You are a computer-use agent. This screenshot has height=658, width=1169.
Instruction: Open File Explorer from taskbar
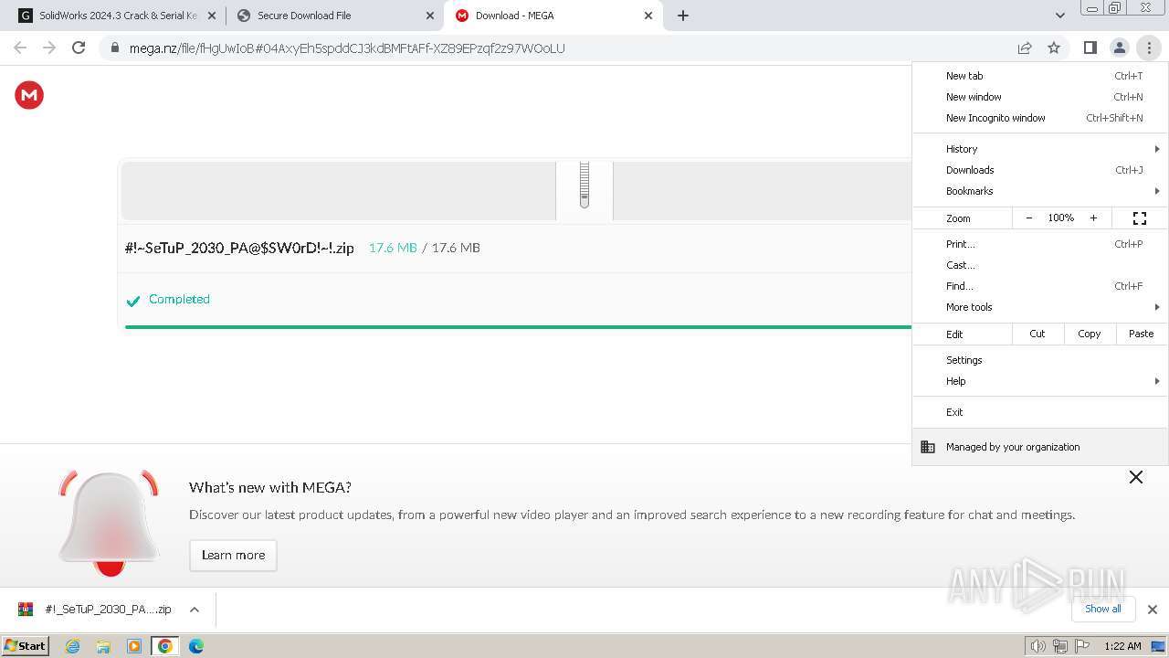pyautogui.click(x=103, y=646)
